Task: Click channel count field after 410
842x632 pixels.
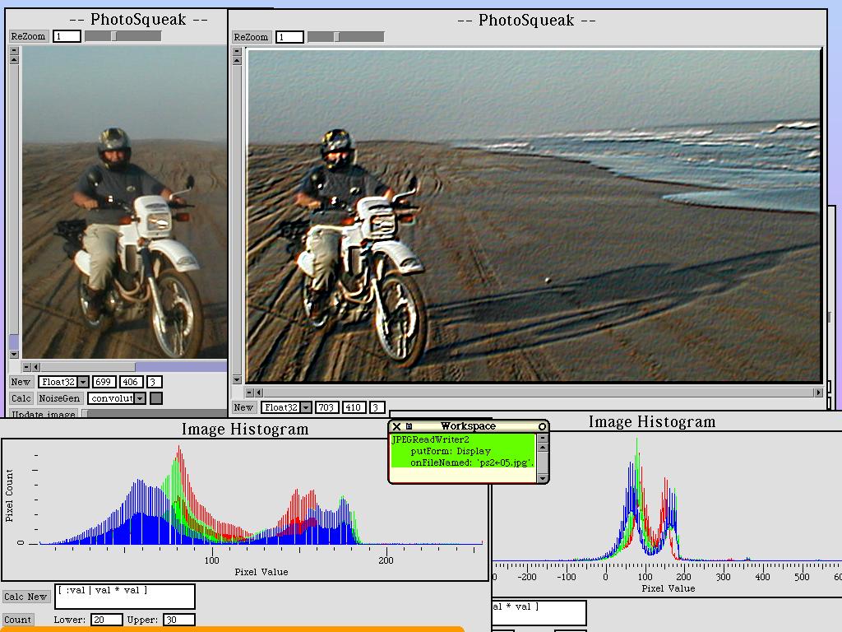Action: coord(377,407)
